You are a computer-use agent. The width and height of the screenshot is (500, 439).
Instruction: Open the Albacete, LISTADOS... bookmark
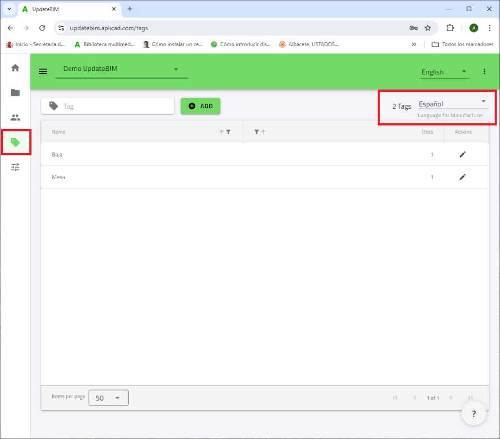point(309,44)
